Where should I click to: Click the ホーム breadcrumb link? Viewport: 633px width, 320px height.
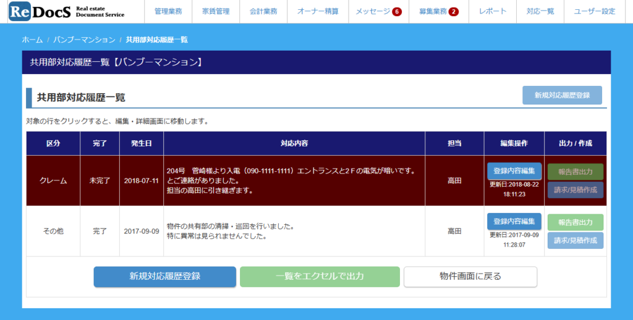32,40
